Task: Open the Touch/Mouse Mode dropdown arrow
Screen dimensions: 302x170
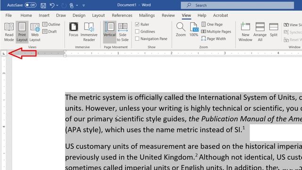Action: click(x=77, y=5)
